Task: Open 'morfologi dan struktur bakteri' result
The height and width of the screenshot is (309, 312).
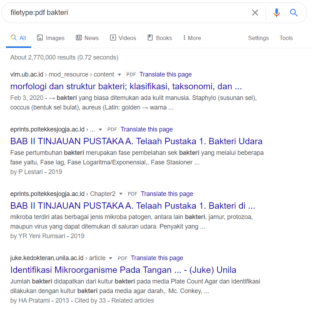Action: (x=126, y=86)
